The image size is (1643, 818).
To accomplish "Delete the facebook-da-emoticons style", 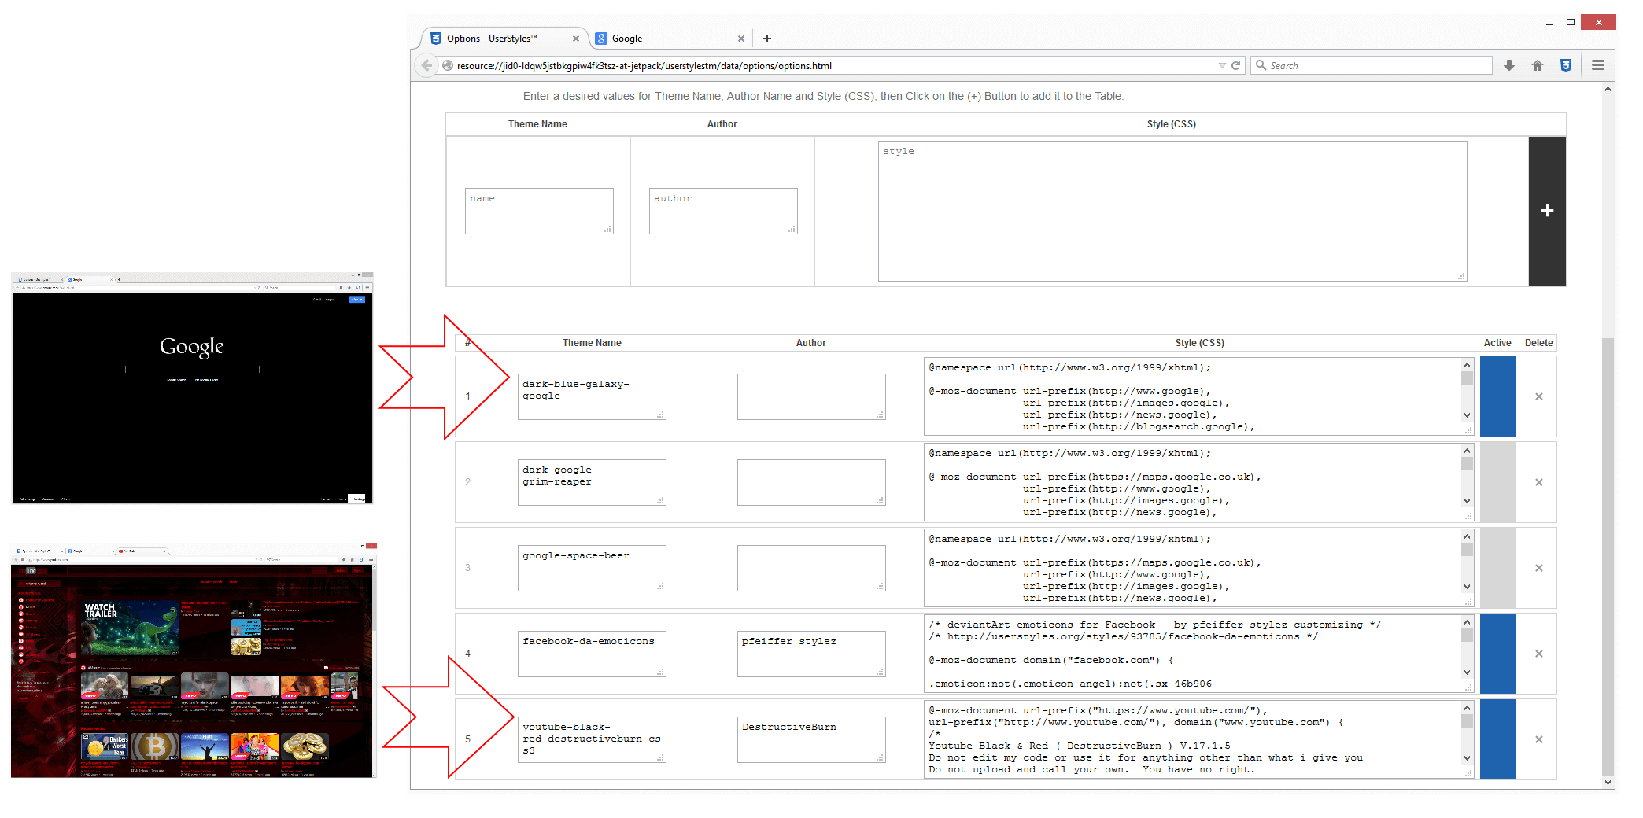I will click(1539, 654).
